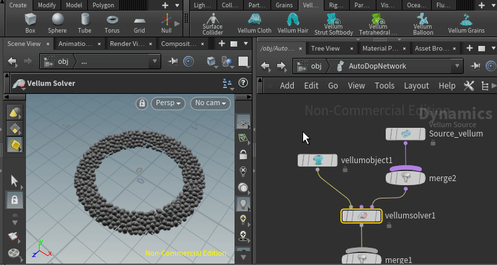Go back in Scene View path history
Screen dimensions: 497x265
click(13, 61)
